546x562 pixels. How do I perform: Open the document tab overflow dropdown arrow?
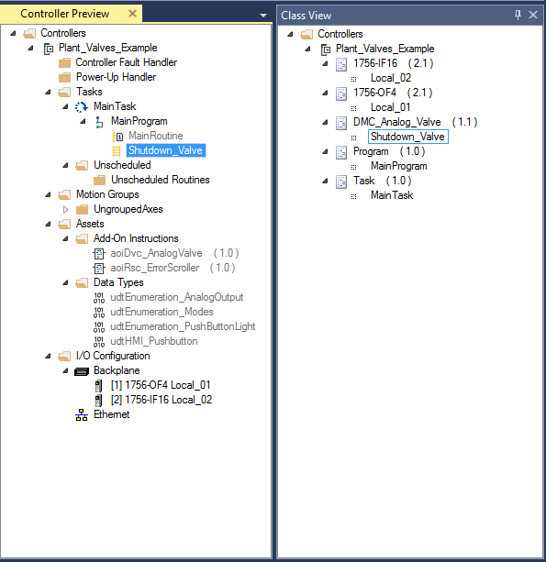pyautogui.click(x=263, y=16)
